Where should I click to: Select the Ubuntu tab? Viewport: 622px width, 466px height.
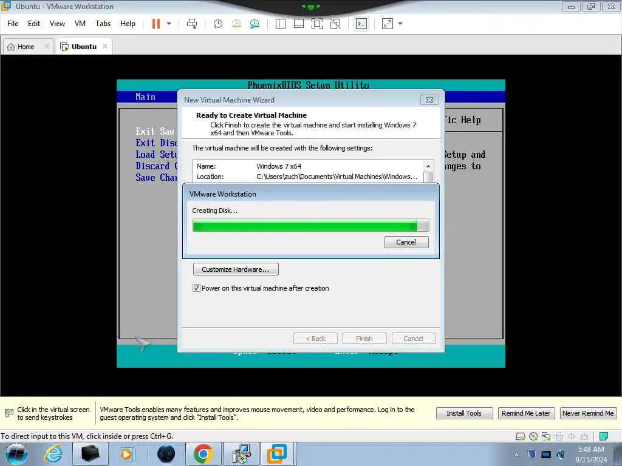84,47
